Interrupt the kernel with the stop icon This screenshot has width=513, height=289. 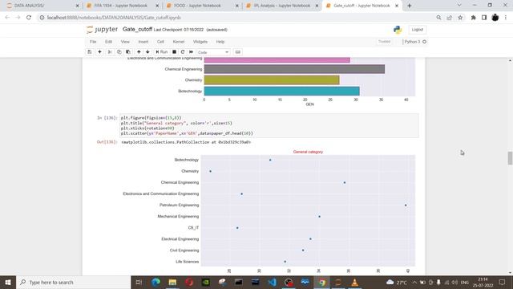point(175,52)
